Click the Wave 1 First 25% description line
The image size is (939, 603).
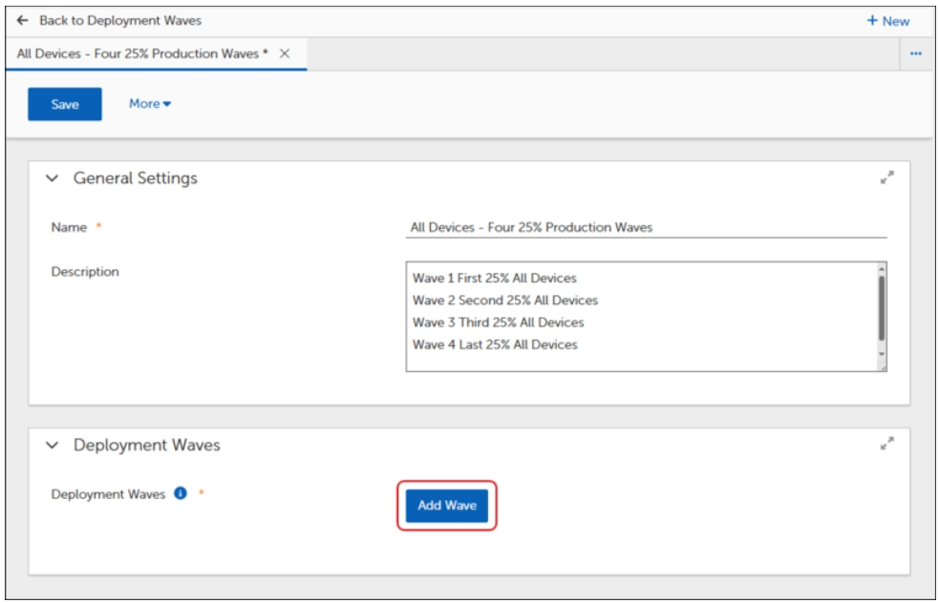495,279
